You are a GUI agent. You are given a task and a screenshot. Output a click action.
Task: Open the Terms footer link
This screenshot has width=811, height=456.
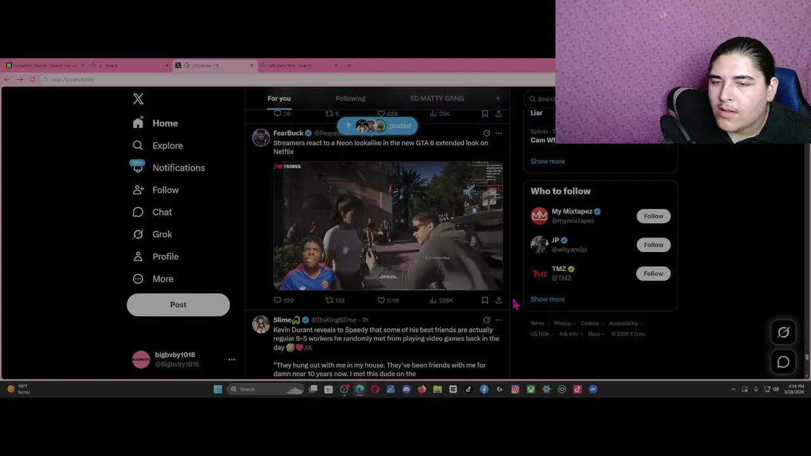(537, 324)
